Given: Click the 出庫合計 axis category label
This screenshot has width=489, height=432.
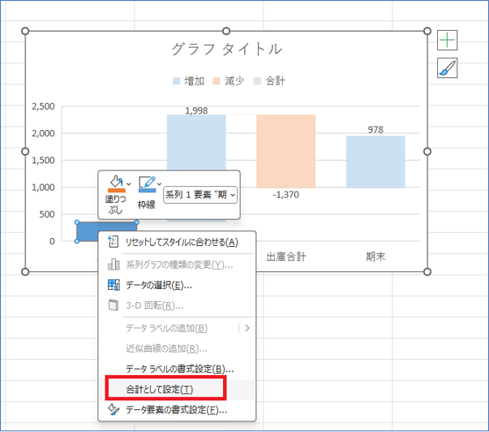Looking at the screenshot, I should point(286,257).
